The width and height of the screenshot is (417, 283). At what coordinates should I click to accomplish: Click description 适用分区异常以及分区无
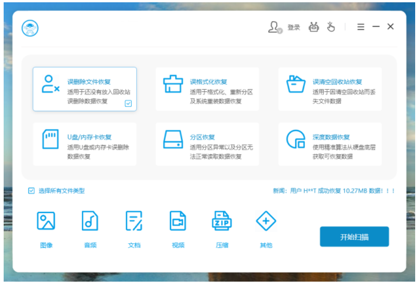click(221, 147)
